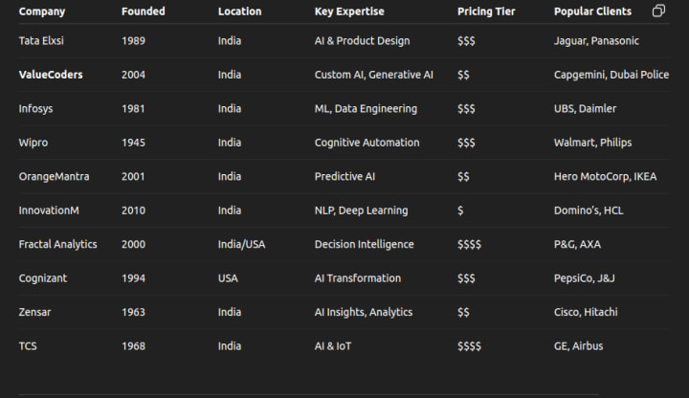The image size is (689, 398).
Task: Click the TCS company cell
Action: [28, 346]
